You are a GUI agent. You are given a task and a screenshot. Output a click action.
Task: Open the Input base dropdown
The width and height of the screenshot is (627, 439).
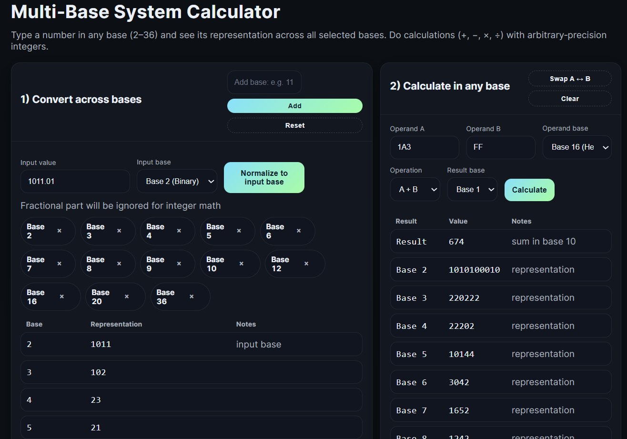[177, 181]
